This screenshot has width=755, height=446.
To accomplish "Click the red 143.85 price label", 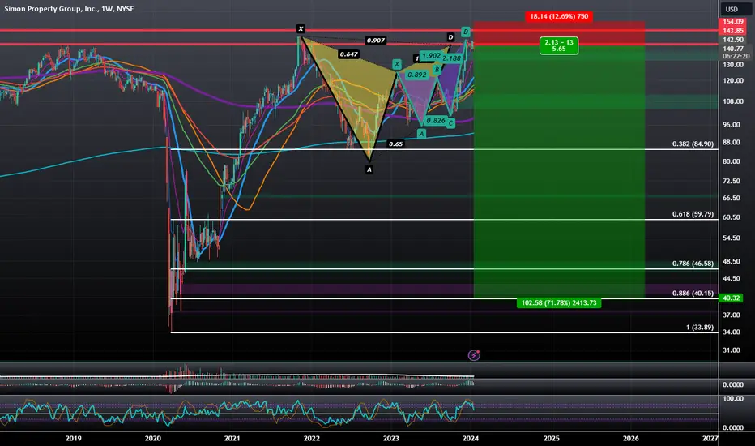I will pyautogui.click(x=733, y=30).
